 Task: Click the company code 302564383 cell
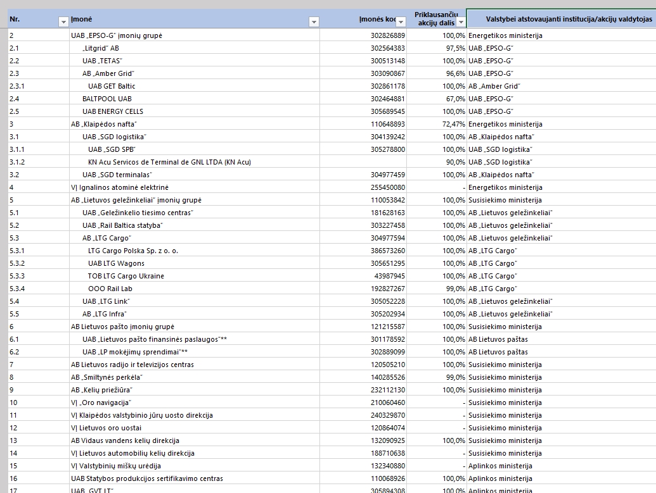tap(387, 48)
